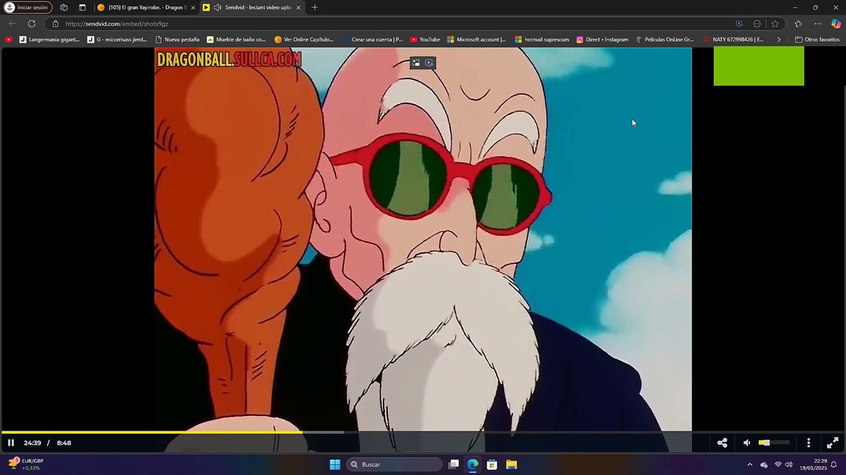
Task: Open the favorites hub icon
Action: (798, 24)
